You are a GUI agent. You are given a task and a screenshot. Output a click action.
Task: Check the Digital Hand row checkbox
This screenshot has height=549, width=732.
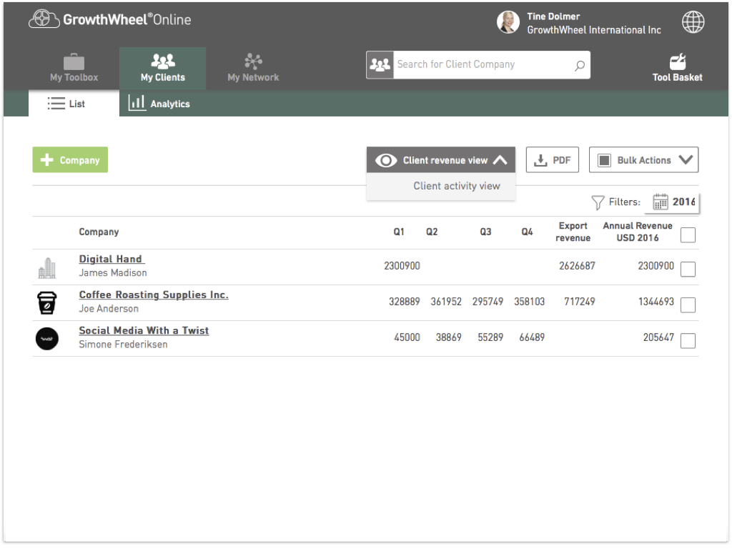[688, 269]
